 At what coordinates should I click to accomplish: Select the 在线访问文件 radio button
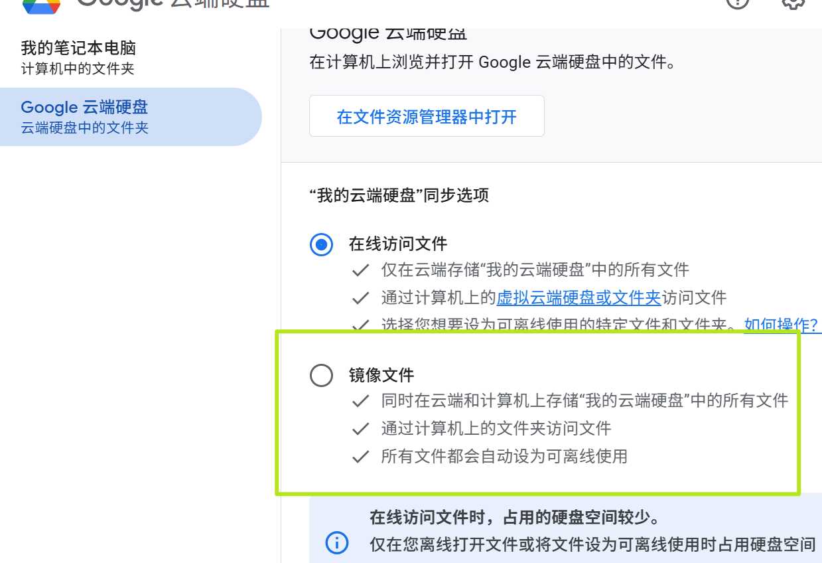(322, 245)
